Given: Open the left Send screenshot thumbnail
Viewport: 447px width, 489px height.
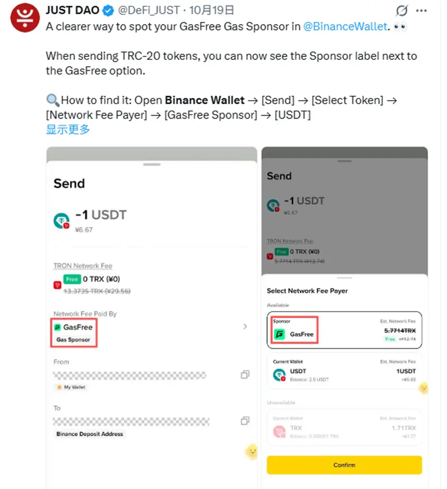Looking at the screenshot, I should coord(152,318).
